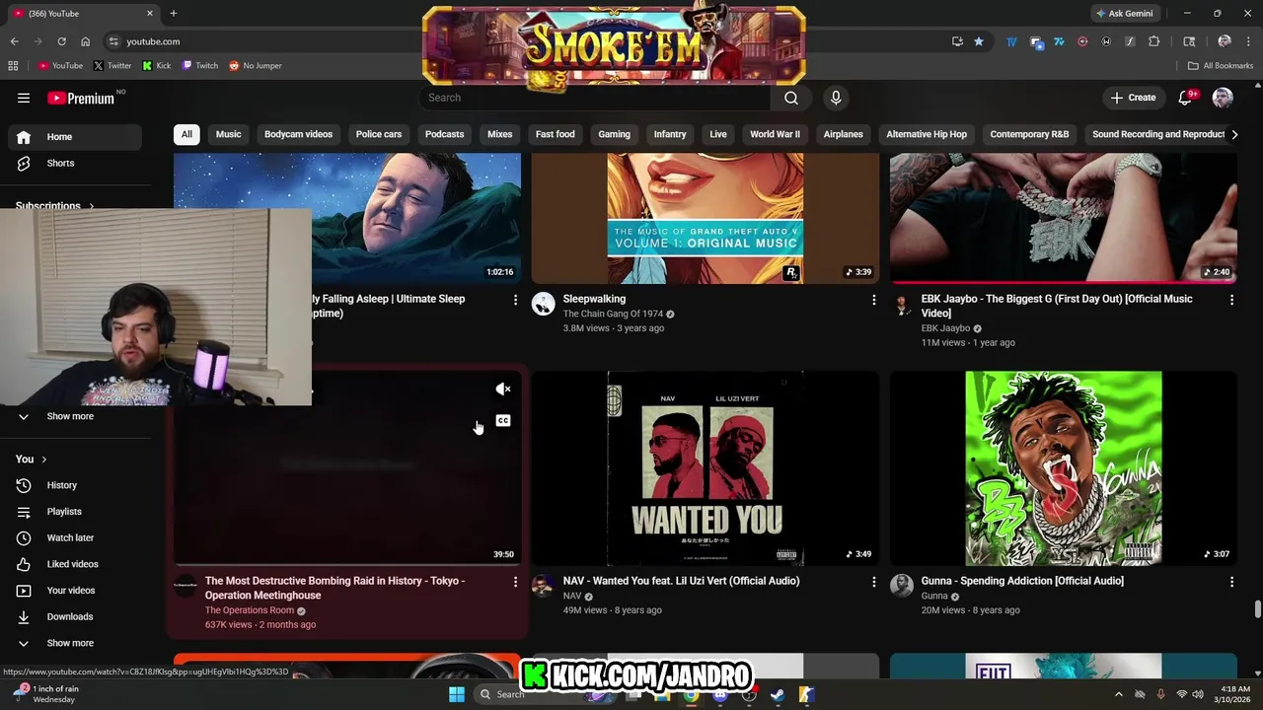
Task: Click the Create button
Action: pos(1133,98)
